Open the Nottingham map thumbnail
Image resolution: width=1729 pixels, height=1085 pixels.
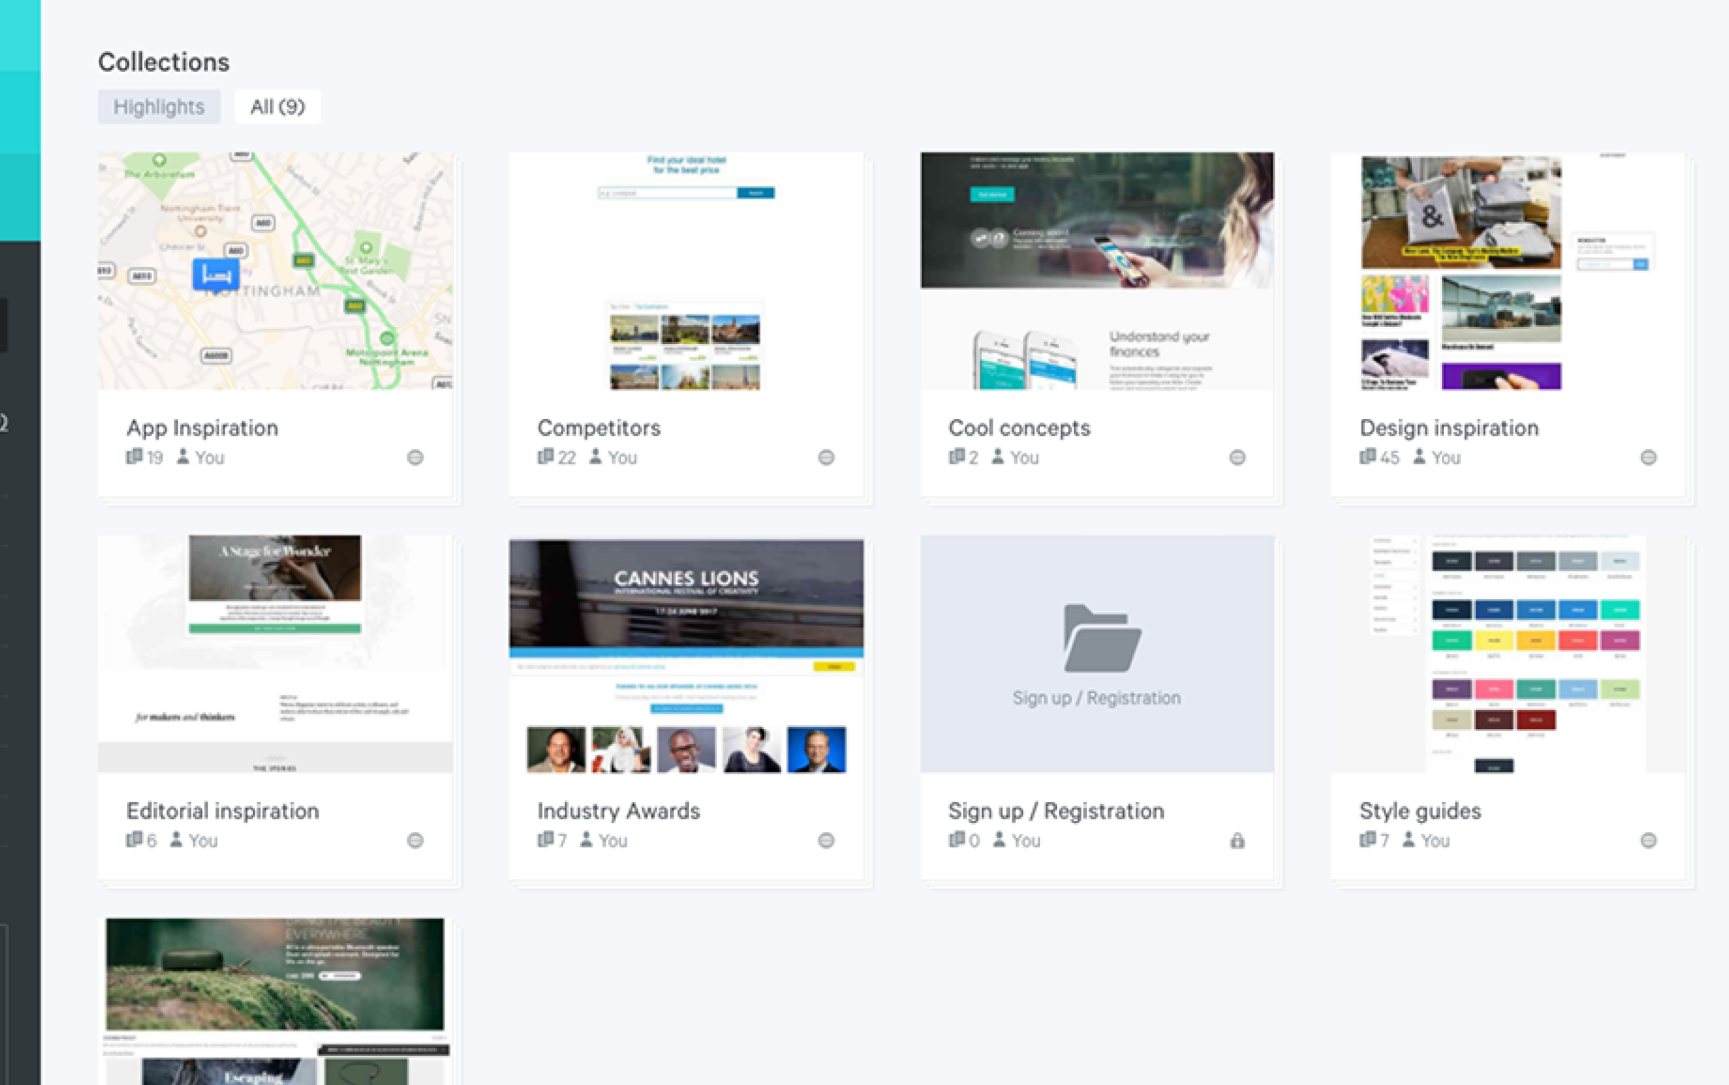click(x=275, y=271)
